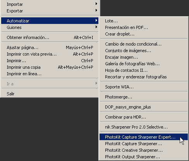Choose Salir to quit application
Screen dimensions: 189x161
50,94
